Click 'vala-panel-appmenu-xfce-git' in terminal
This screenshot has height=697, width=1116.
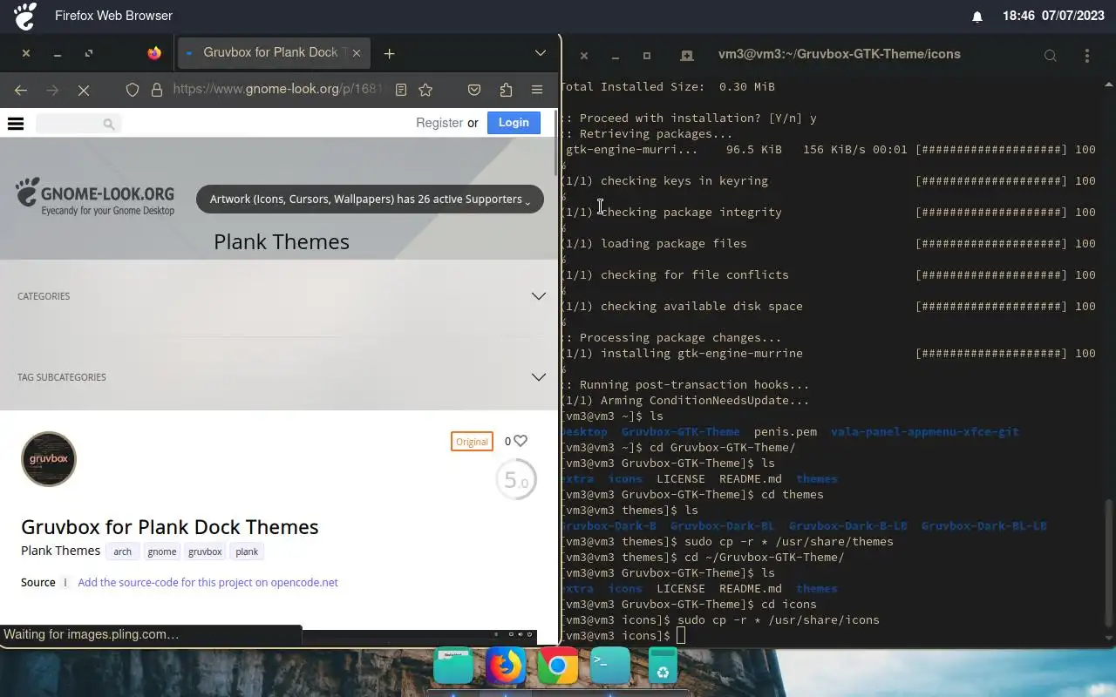coord(924,432)
